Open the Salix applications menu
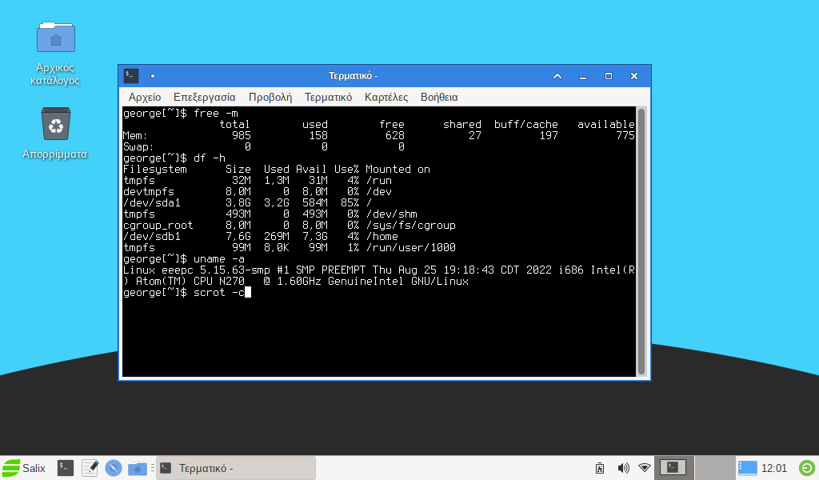 tap(24, 468)
